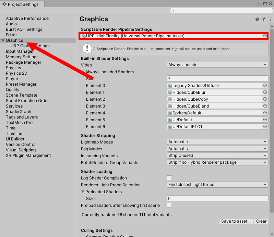Open object picker for Element 6 shader
Image resolution: width=274 pixels, height=237 pixels.
[x=265, y=126]
